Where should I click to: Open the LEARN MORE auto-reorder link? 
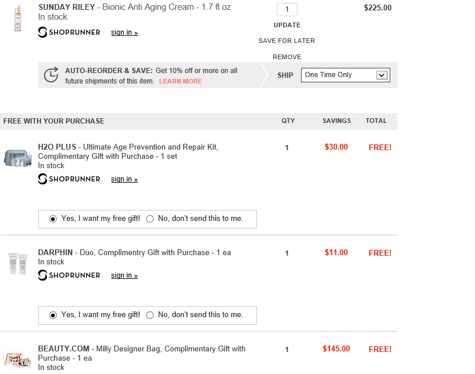[x=180, y=81]
